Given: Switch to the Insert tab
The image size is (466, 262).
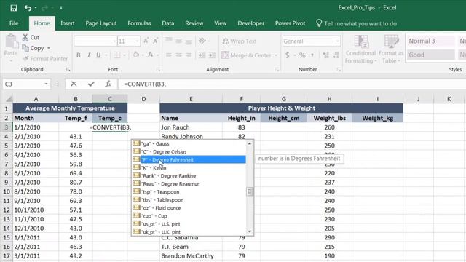Looking at the screenshot, I should tap(68, 23).
